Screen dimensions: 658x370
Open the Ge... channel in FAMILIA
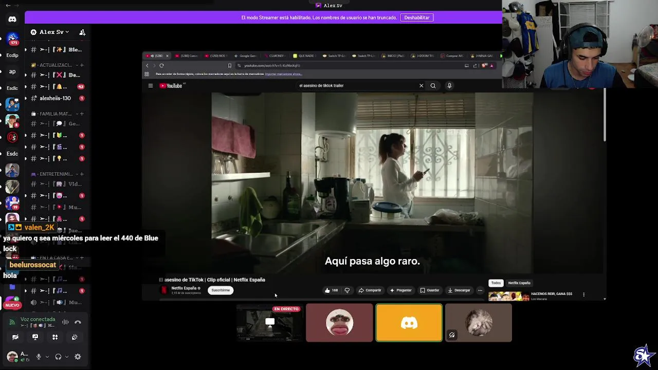point(57,124)
